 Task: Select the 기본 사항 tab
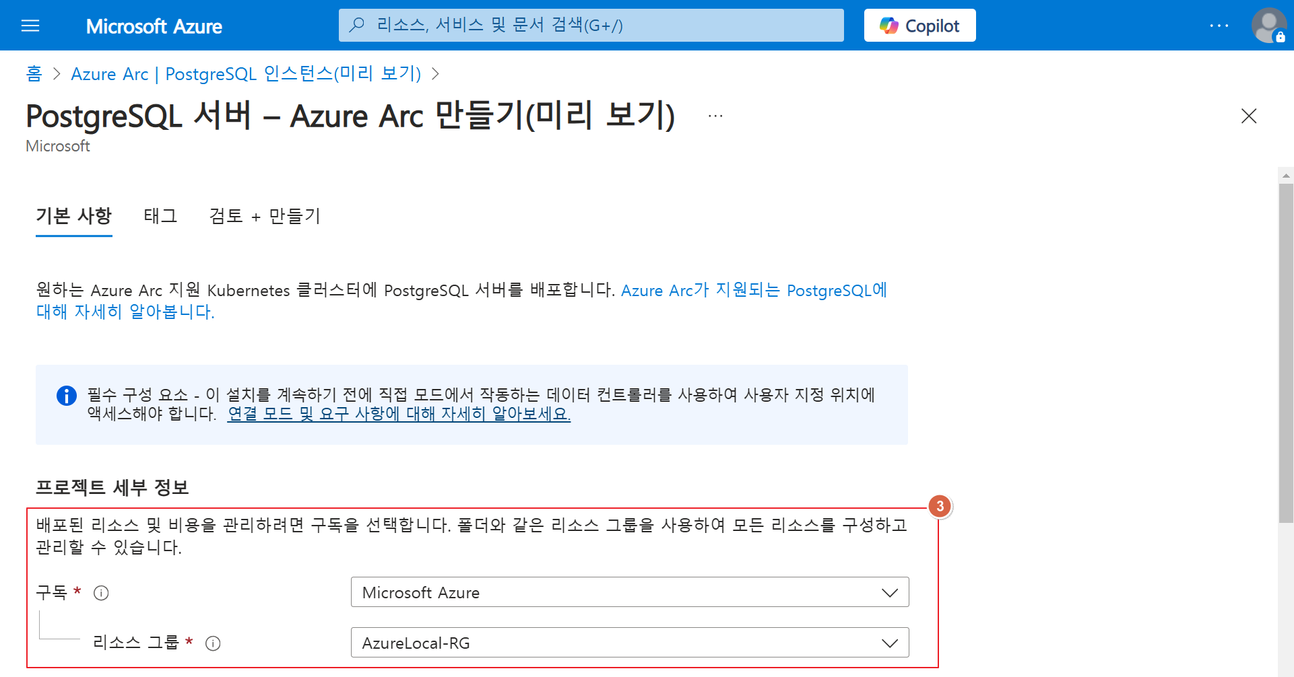coord(73,216)
